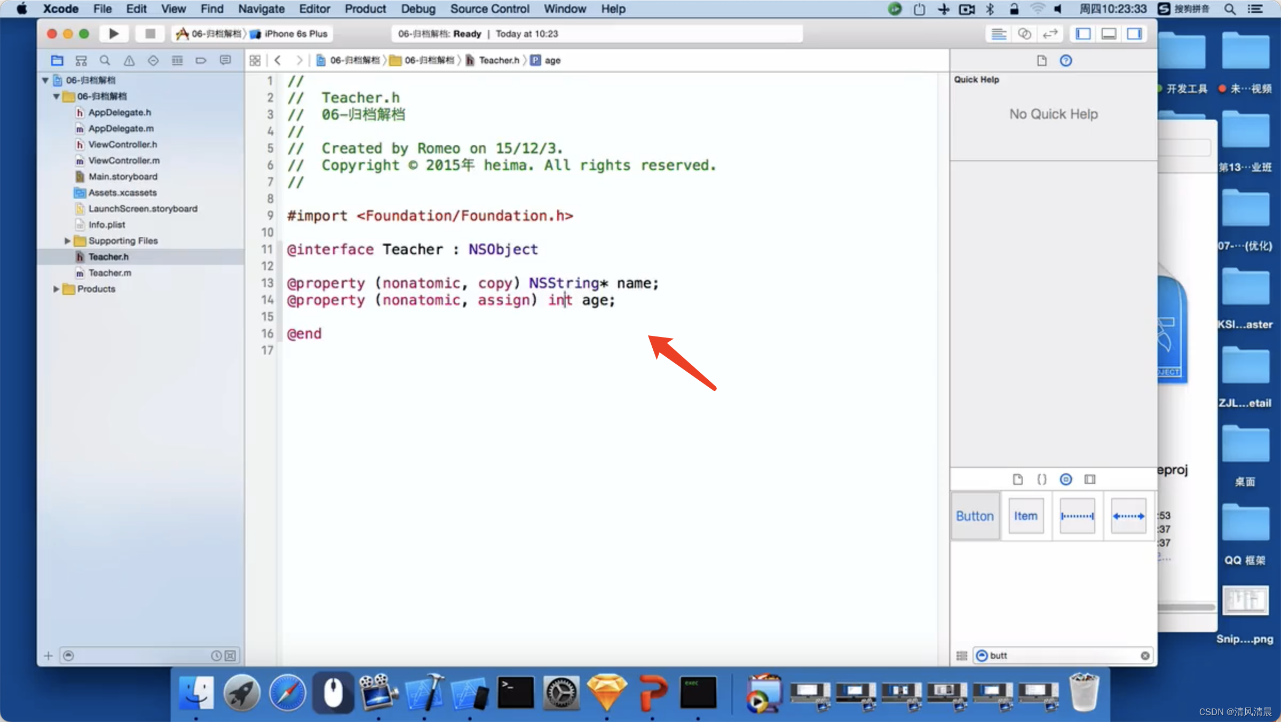Switch to the version editor

(1050, 34)
